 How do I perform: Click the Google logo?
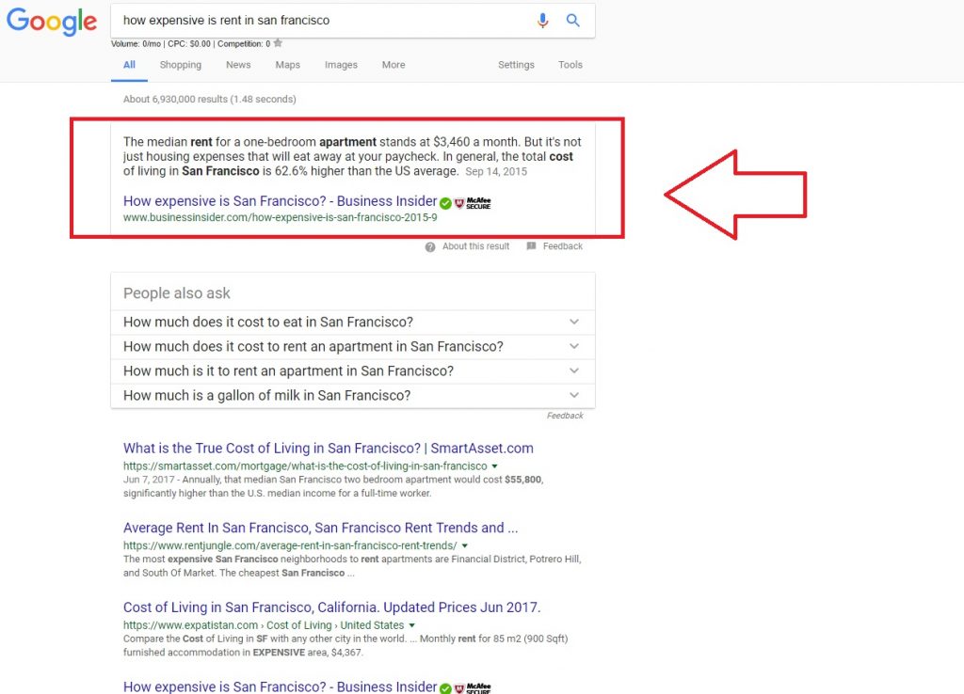[52, 22]
